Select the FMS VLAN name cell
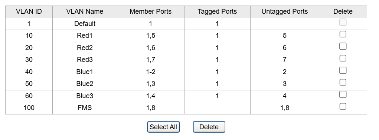This screenshot has width=379, height=140. tap(85, 108)
